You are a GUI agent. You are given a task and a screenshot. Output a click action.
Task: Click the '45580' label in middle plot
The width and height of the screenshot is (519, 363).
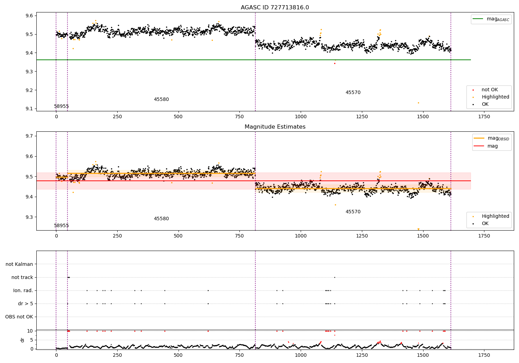coord(161,219)
